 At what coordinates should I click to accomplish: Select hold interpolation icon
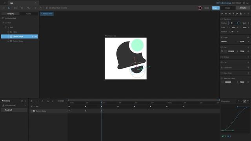[x=238, y=101]
